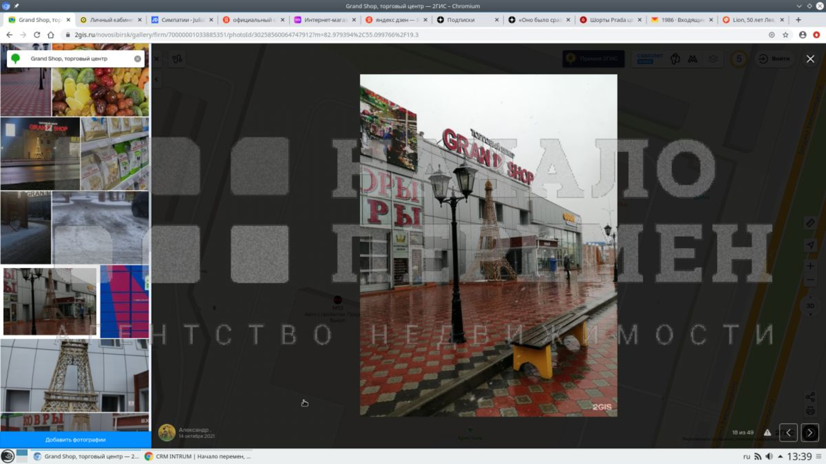Clear the Grand Shop search field
826x464 pixels.
pos(138,59)
